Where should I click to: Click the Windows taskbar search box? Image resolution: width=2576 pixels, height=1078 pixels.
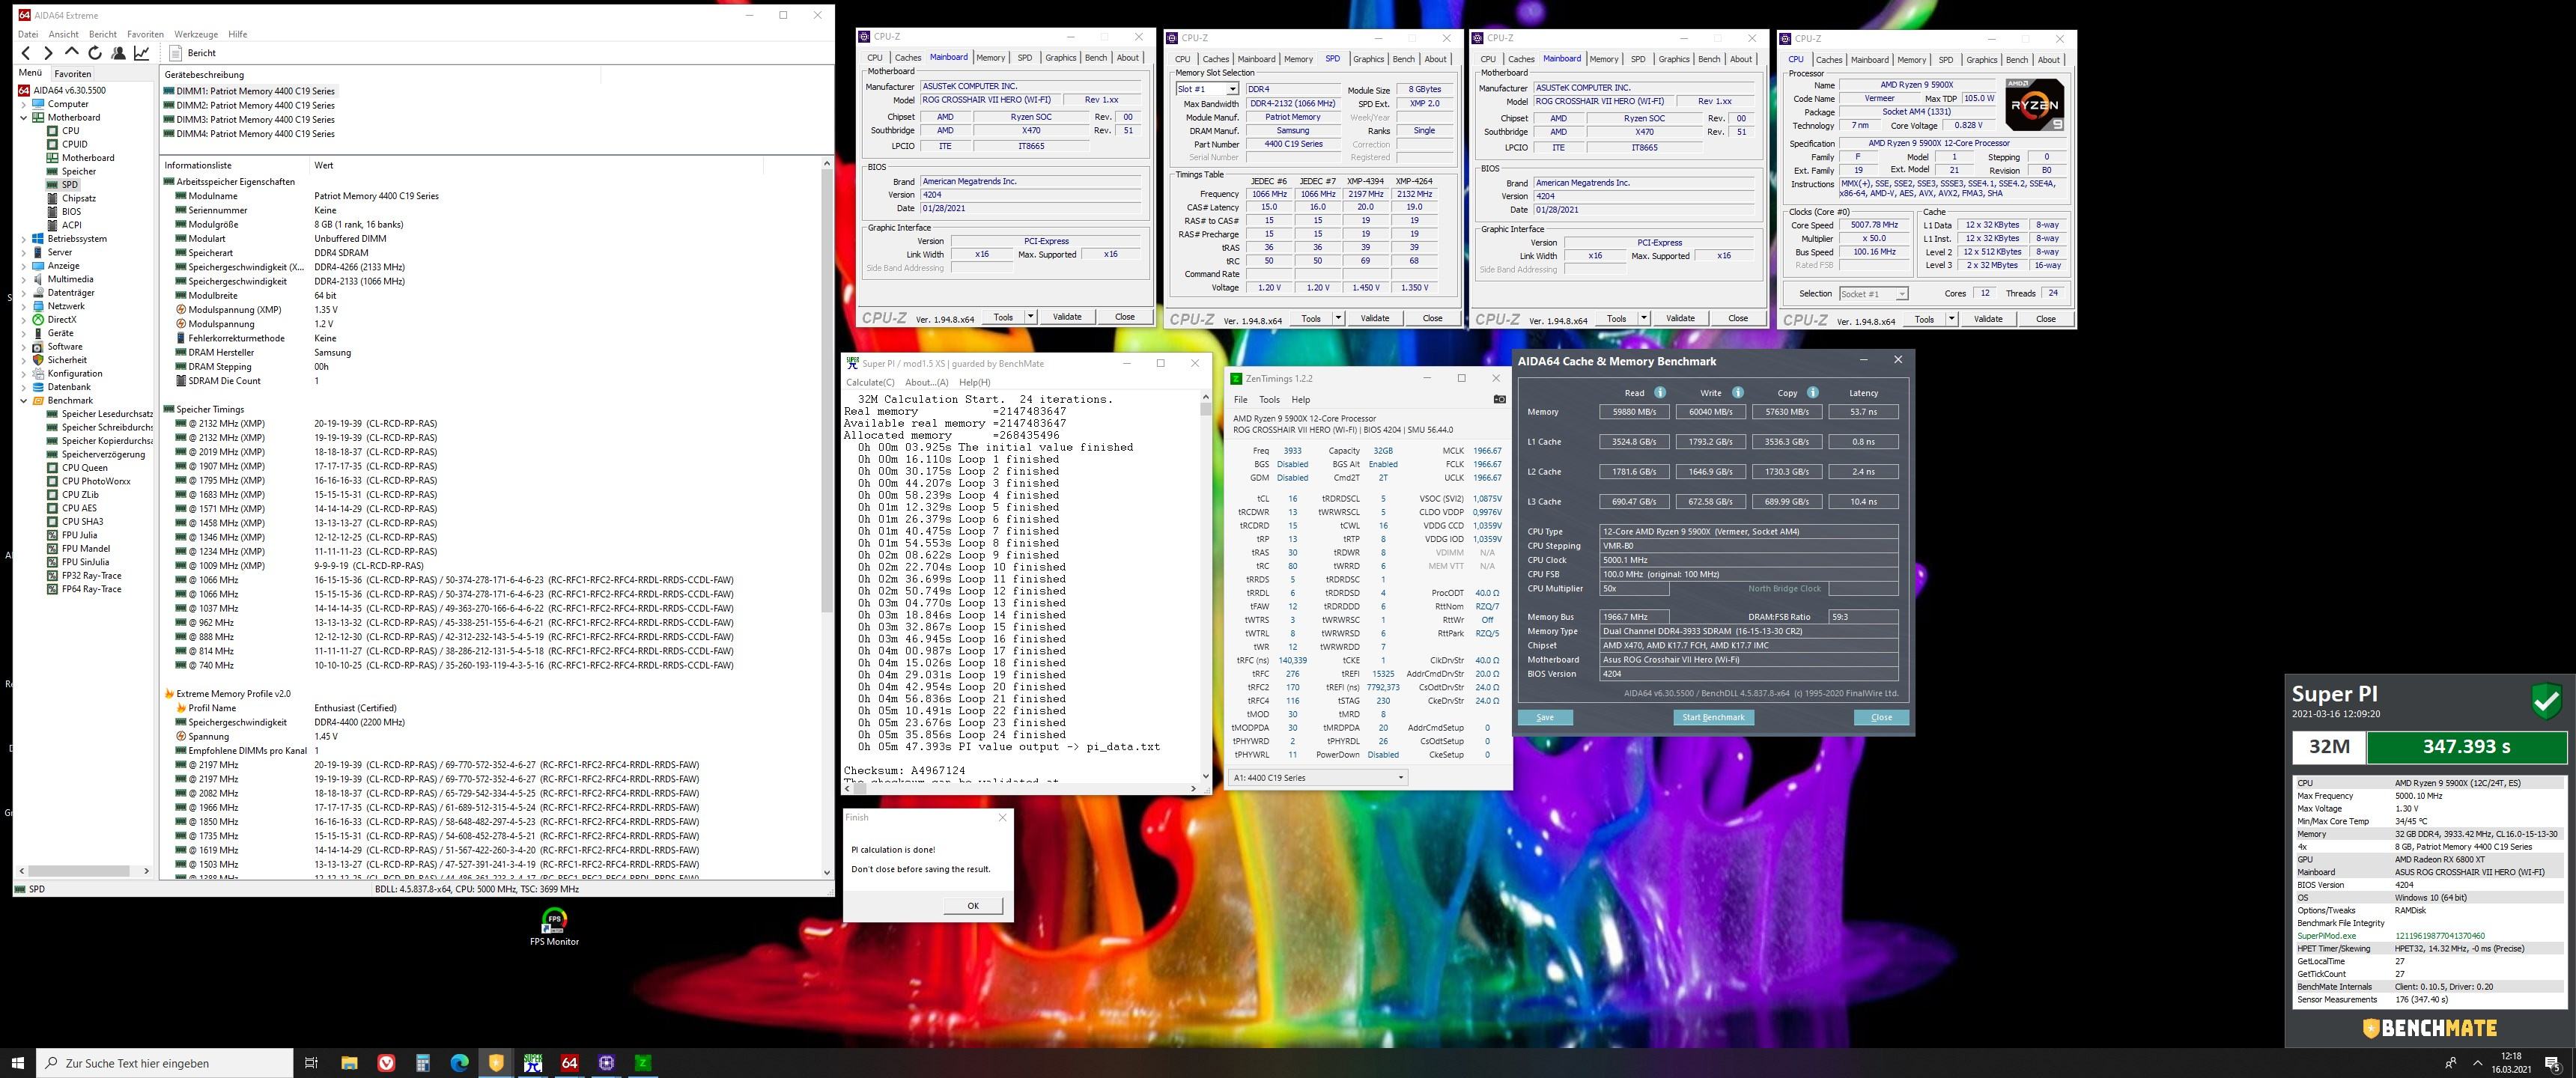tap(165, 1063)
